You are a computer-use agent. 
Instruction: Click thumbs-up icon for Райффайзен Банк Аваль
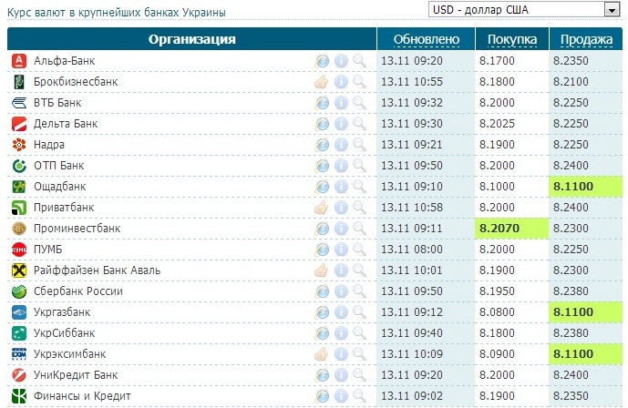coord(322,270)
